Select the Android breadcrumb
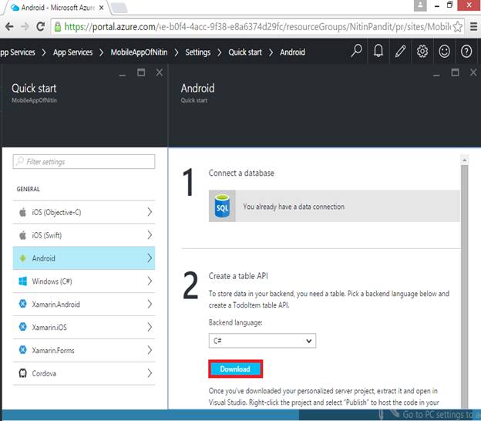The height and width of the screenshot is (421, 481). (x=292, y=52)
